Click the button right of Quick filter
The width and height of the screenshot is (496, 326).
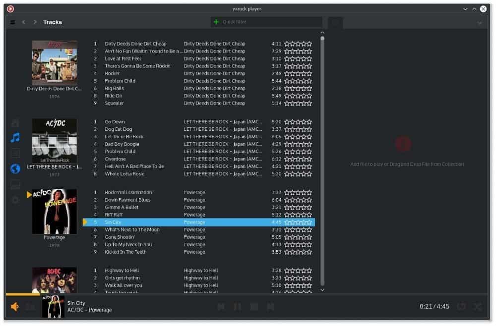pyautogui.click(x=336, y=22)
